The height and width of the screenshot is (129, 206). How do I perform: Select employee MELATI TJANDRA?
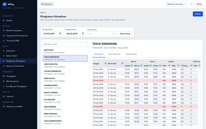(x=65, y=94)
